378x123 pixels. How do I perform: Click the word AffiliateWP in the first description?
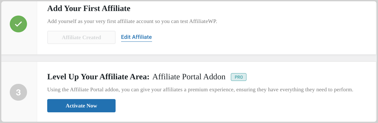pos(203,21)
